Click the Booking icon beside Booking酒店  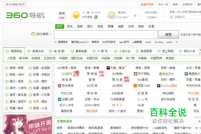pos(159,86)
